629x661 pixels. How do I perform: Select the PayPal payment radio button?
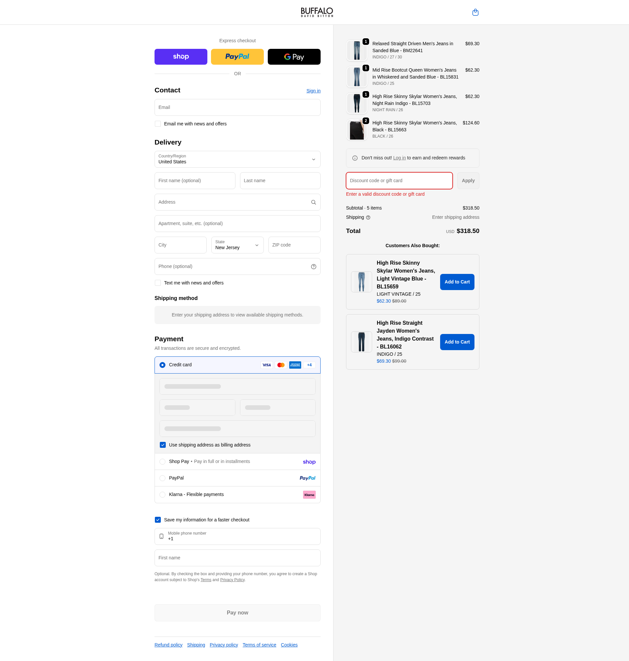point(162,478)
